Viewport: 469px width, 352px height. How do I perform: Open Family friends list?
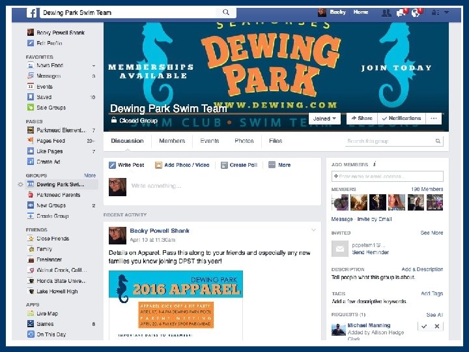[x=44, y=249]
